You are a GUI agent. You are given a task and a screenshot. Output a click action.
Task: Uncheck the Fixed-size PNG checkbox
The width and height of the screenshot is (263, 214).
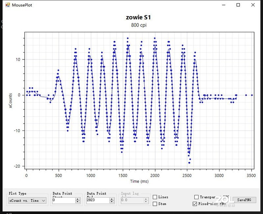coord(195,204)
